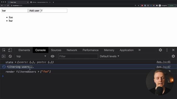Image resolution: width=177 pixels, height=99 pixels.
Task: Open the Extensions puzzle icon
Action: pos(157,5)
